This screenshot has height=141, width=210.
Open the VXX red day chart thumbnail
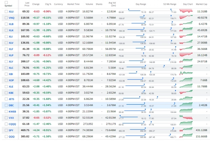click(186, 117)
